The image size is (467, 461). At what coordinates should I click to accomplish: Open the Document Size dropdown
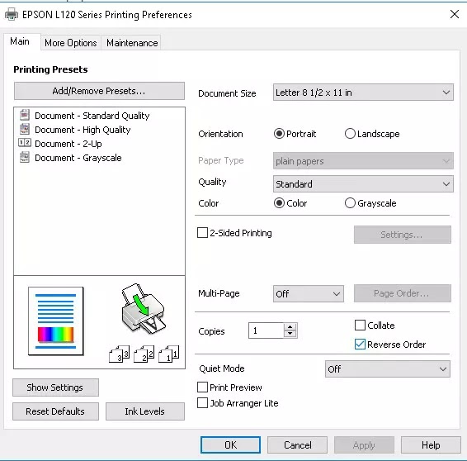tap(363, 93)
